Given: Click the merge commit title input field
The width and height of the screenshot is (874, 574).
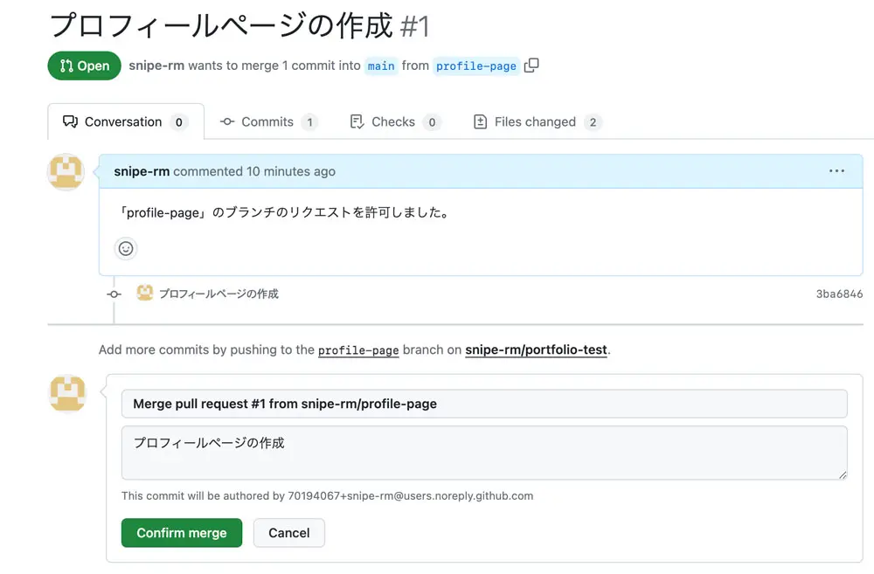Looking at the screenshot, I should [x=484, y=404].
